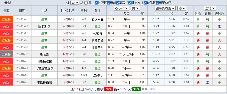Uncheck the 英超 filter checkbox
Viewport: 227px width, 94px height.
point(108,3)
